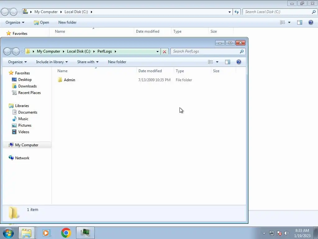Open the view options dropdown arrow in PerfLogs window
The height and width of the screenshot is (239, 318).
(x=217, y=62)
